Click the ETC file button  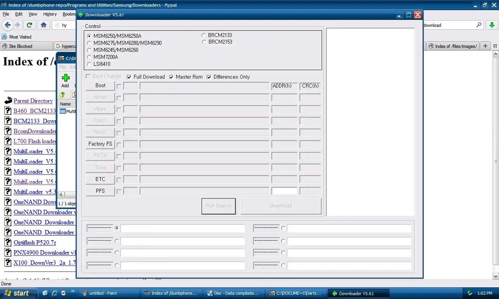[x=100, y=179]
